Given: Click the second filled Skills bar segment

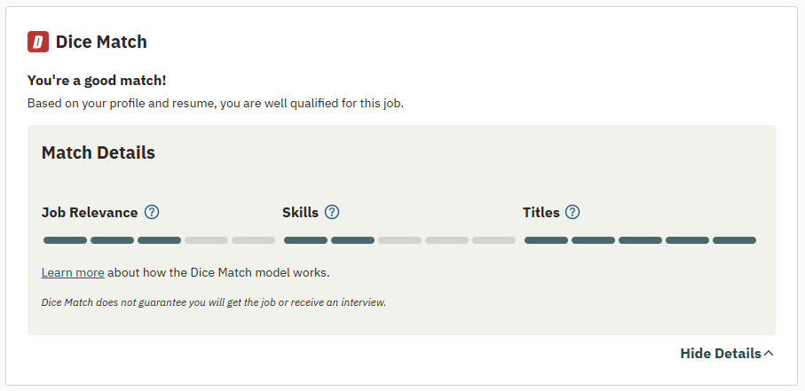Looking at the screenshot, I should click(x=352, y=240).
